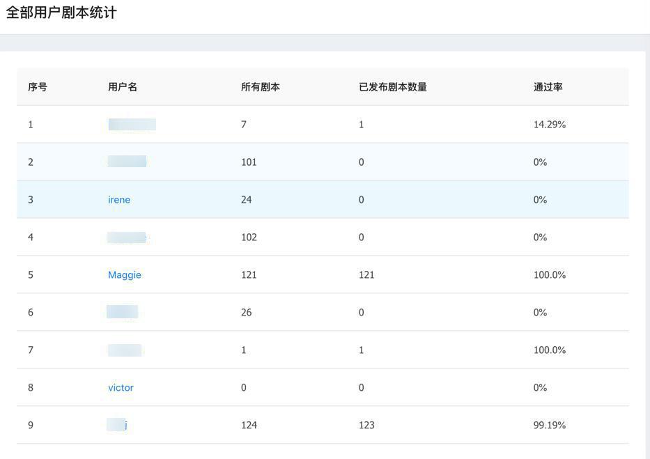Open user link Maggie
The image size is (650, 459).
(125, 275)
